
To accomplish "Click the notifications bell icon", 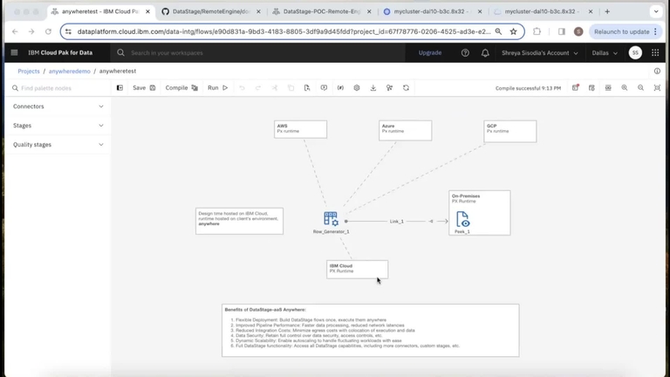I will 485,52.
